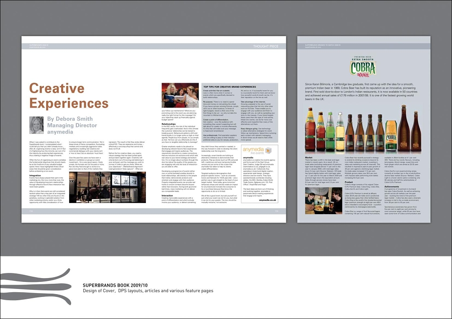This screenshot has height=319, width=452.
Task: Click the Cobra beer logo
Action: pos(363,67)
